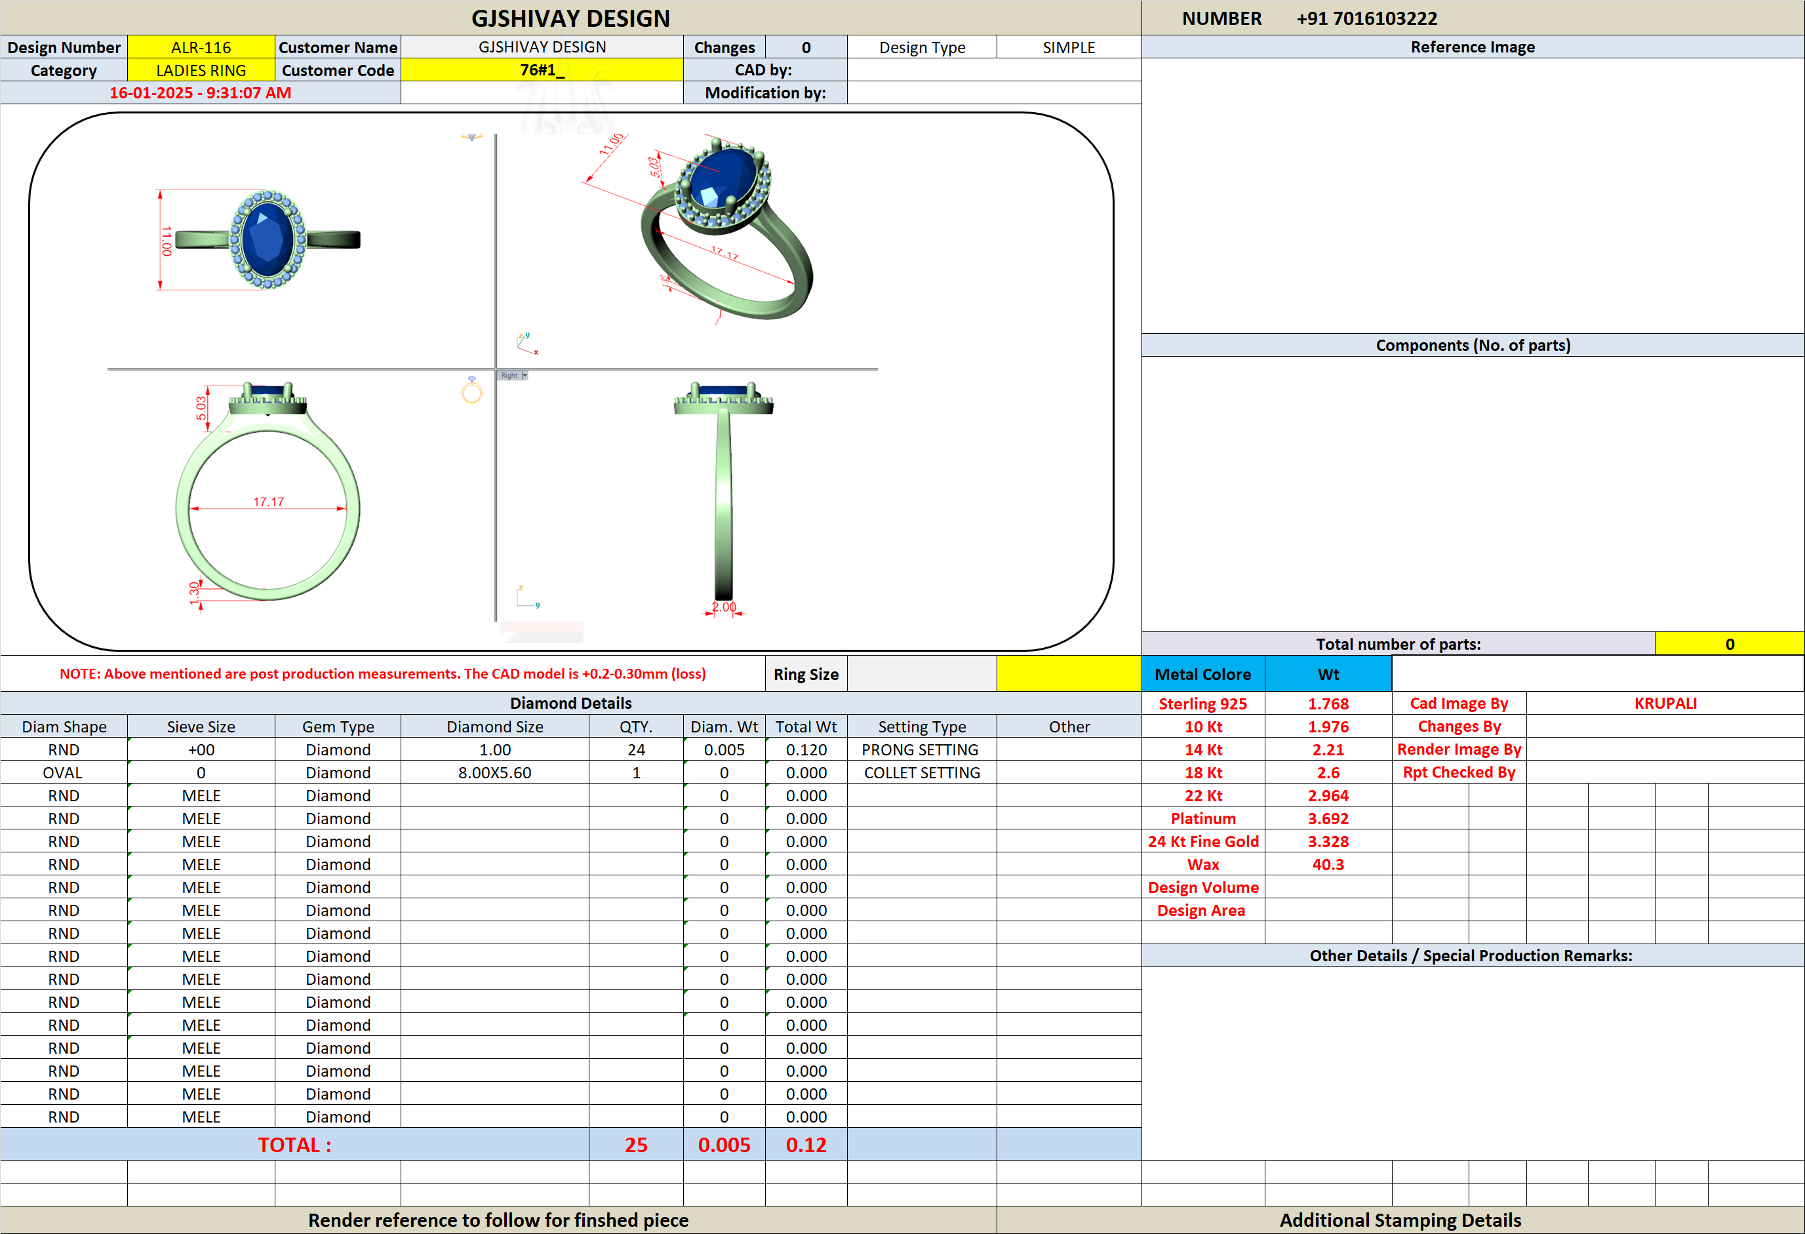Select the QTY value 24 cell
1805x1234 pixels.
(636, 749)
